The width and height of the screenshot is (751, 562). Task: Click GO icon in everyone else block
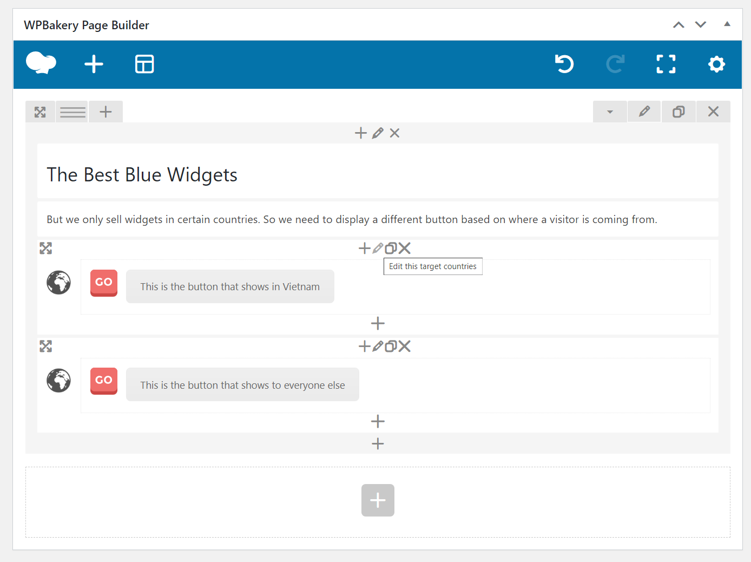[104, 381]
